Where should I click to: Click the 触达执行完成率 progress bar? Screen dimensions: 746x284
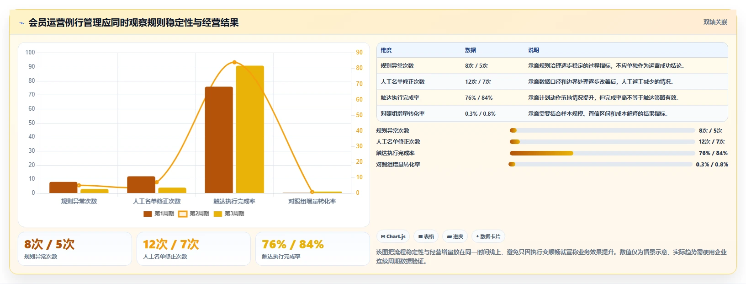pos(602,153)
